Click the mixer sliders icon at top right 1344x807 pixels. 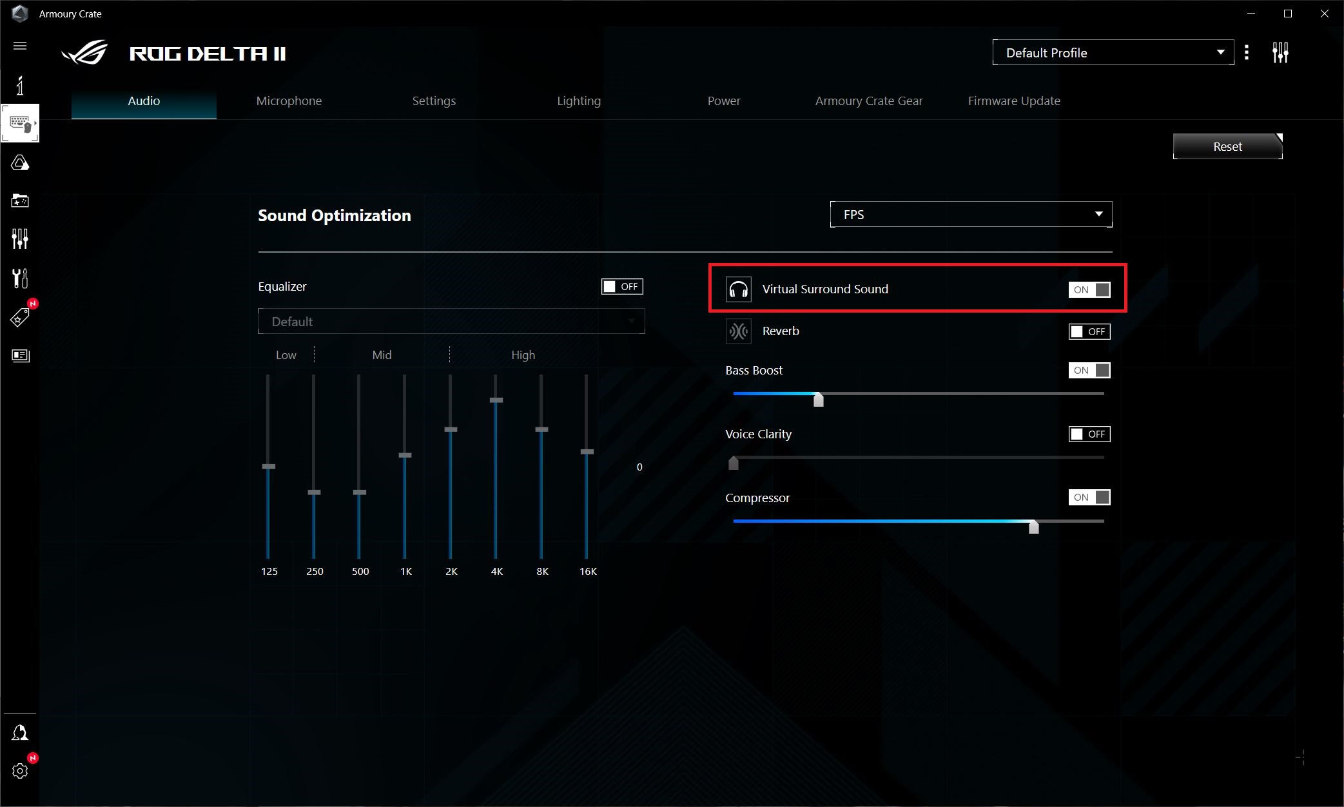coord(1280,52)
